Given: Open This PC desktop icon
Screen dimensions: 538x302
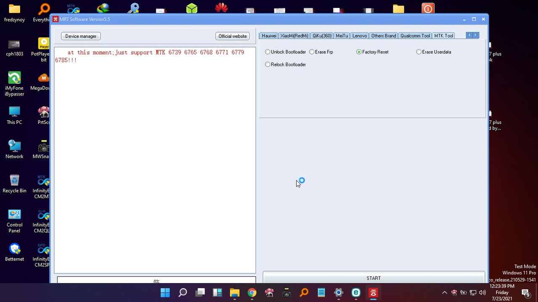Looking at the screenshot, I should (x=14, y=115).
